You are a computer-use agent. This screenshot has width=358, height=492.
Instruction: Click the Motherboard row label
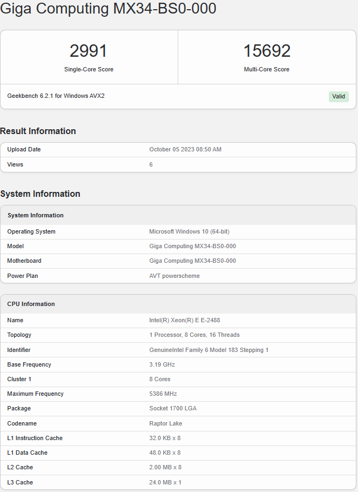[24, 261]
